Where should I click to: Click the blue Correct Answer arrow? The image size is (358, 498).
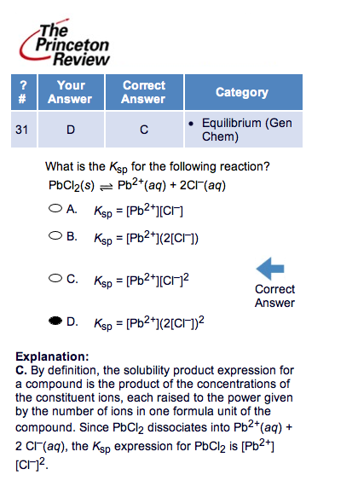click(x=270, y=269)
